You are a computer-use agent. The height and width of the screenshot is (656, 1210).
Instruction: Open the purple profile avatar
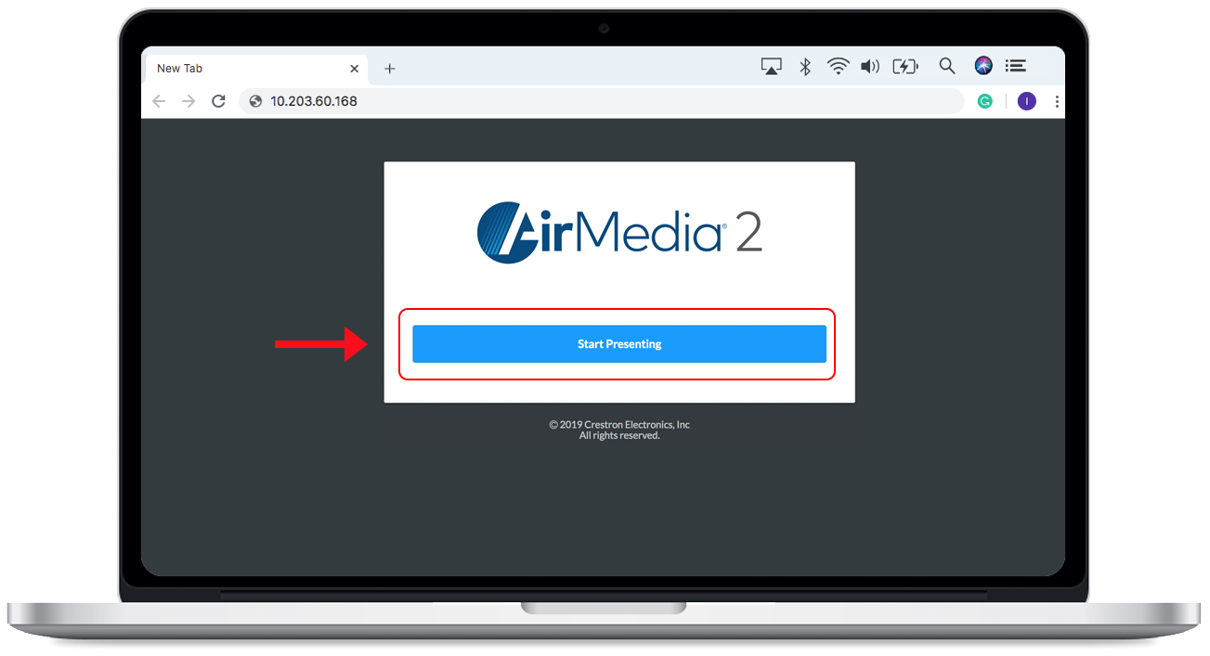tap(1026, 101)
